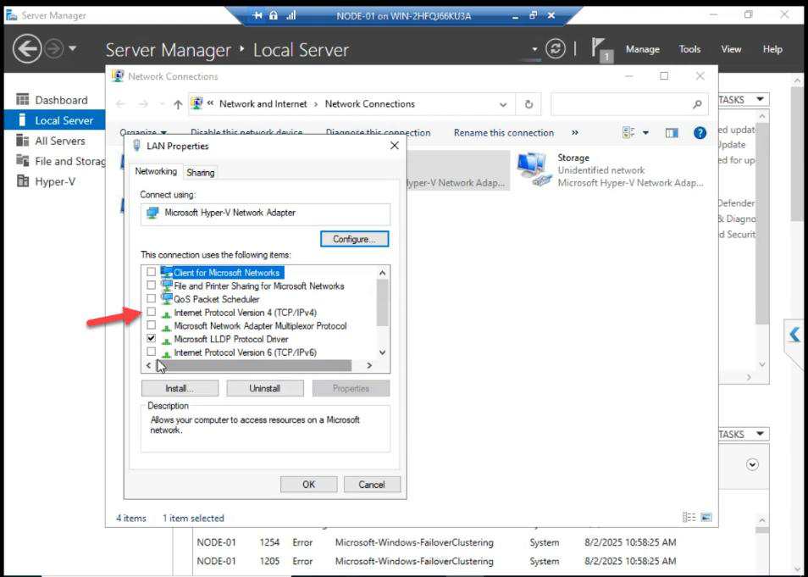This screenshot has height=577, width=808.
Task: Click the Uninstall button
Action: 265,388
